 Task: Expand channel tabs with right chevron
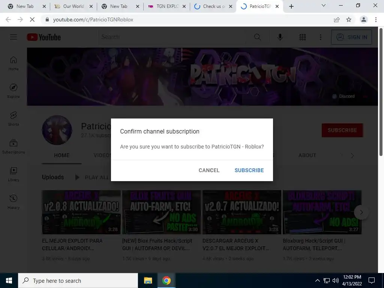352,156
